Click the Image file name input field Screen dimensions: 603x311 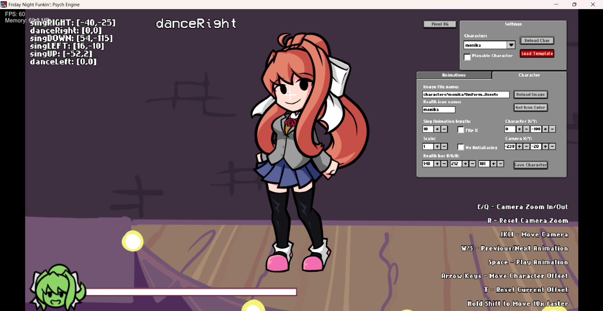466,94
